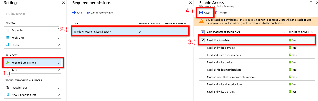Image resolution: width=318 pixels, height=101 pixels.
Task: Click the Save floppy disk icon
Action: click(201, 13)
